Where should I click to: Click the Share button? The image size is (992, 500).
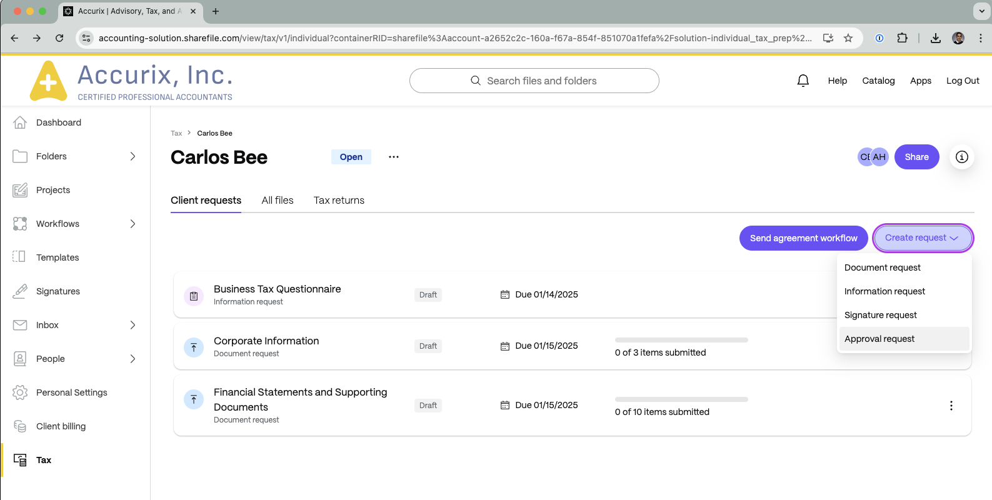coord(916,157)
